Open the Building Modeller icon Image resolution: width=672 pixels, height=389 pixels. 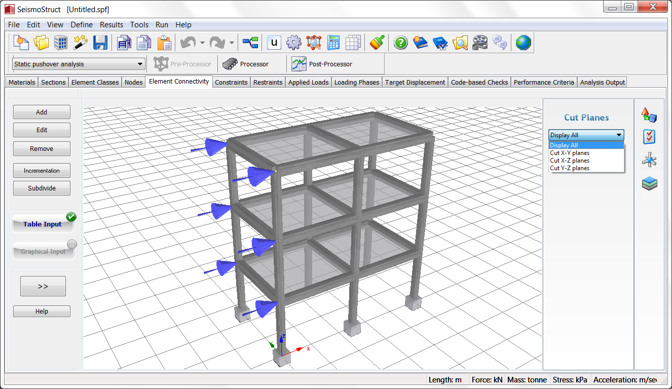point(61,43)
